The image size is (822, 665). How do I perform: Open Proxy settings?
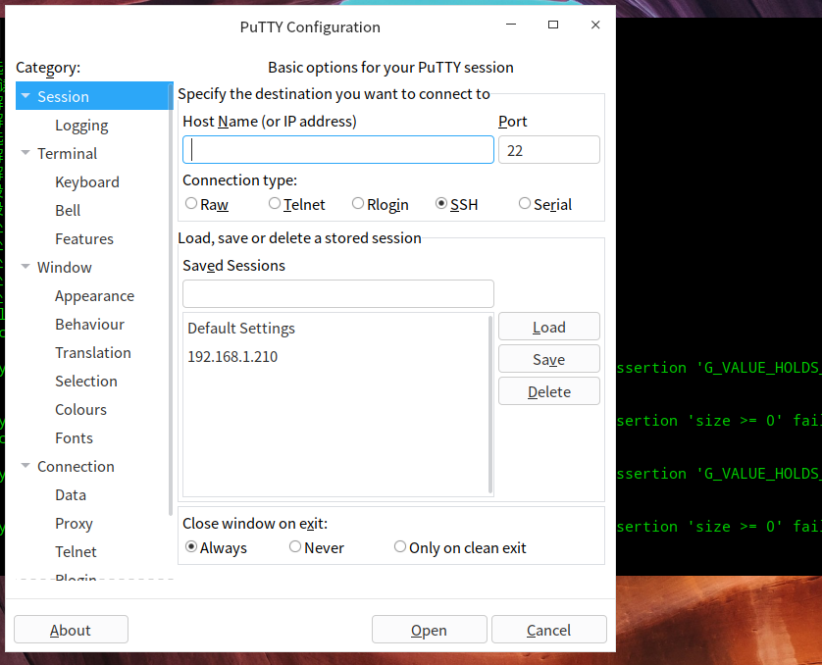pyautogui.click(x=74, y=524)
